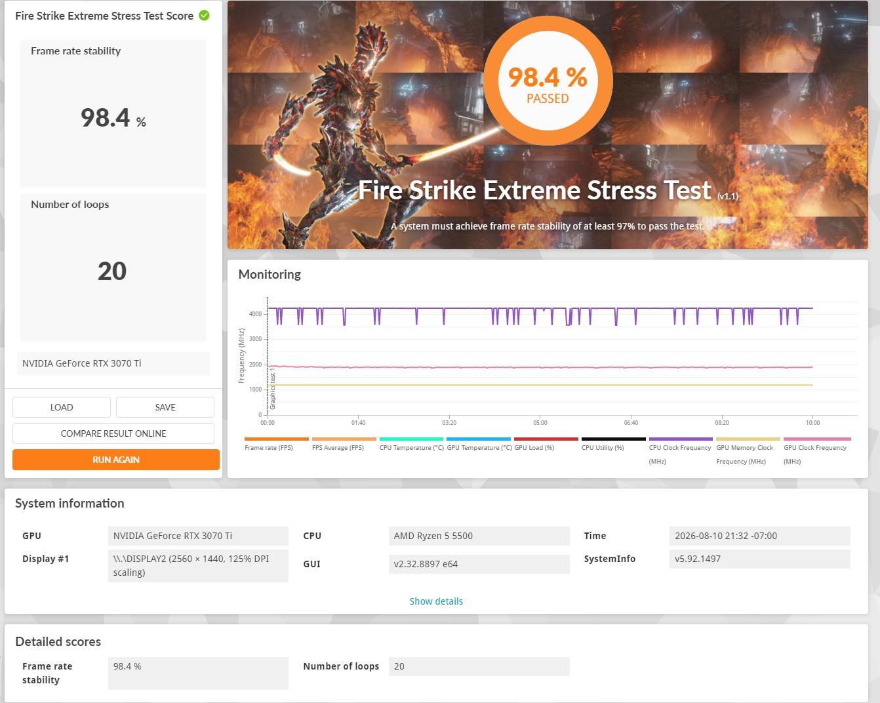Click the 98.4 % PASSED score circle
Viewport: 880px width, 703px height.
[548, 79]
